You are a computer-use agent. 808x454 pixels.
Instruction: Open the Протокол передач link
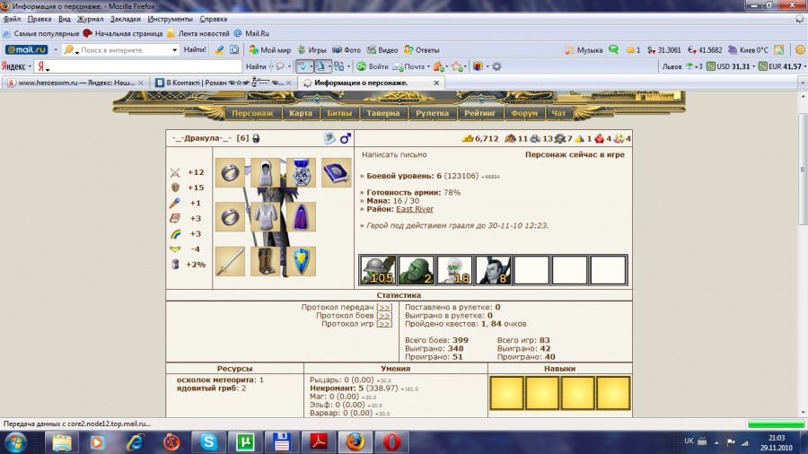point(384,307)
